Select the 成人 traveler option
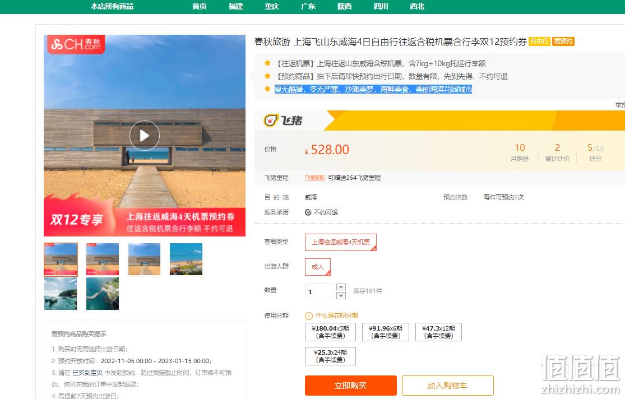Image resolution: width=625 pixels, height=399 pixels. [x=318, y=267]
